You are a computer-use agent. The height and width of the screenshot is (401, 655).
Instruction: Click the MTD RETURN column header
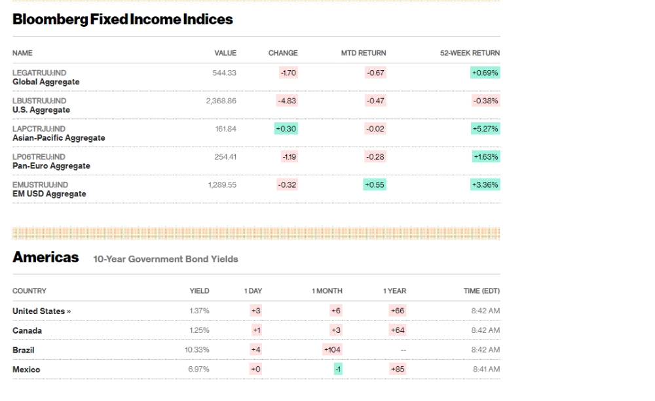click(363, 53)
